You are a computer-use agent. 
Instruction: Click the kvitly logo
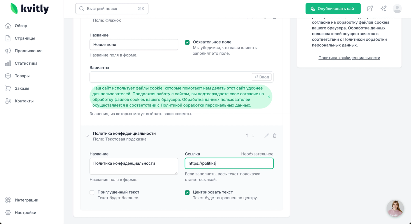point(29,9)
